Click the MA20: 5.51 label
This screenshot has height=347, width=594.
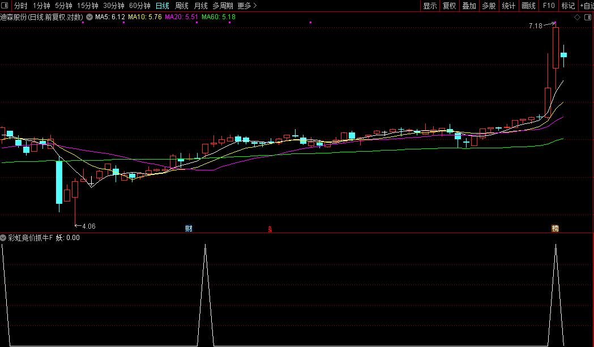pos(181,17)
